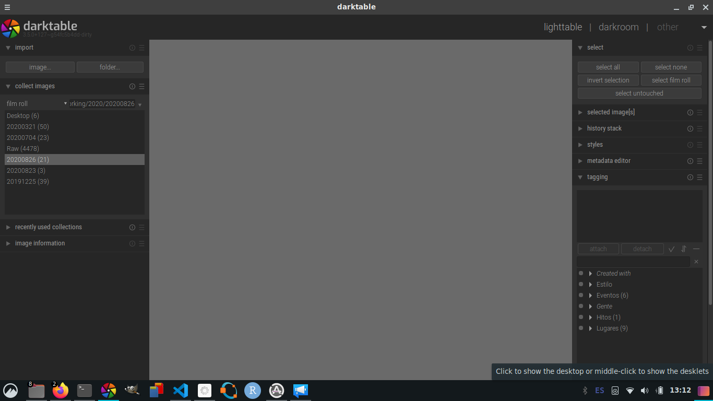Open the tagging module presets menu icon
Screen dimensions: 713x401
700,177
